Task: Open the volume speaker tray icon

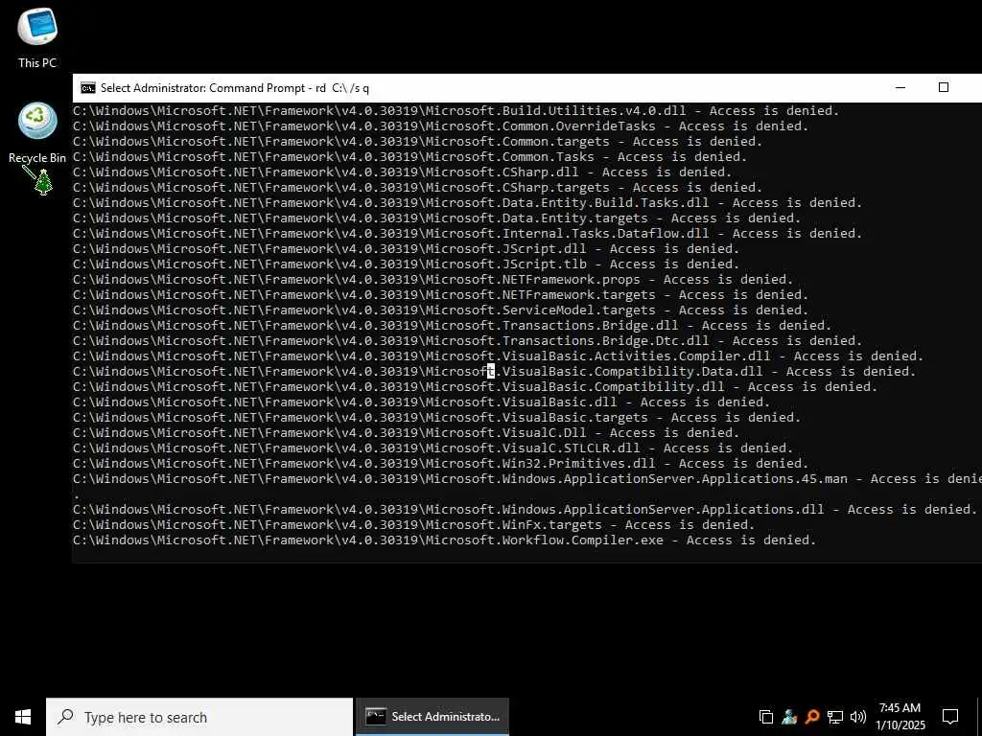Action: tap(858, 717)
